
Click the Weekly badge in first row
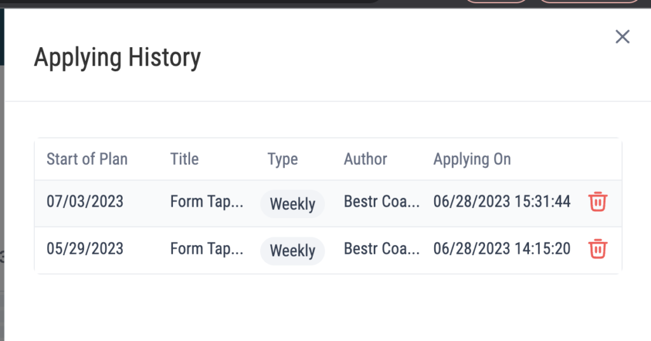(x=292, y=204)
